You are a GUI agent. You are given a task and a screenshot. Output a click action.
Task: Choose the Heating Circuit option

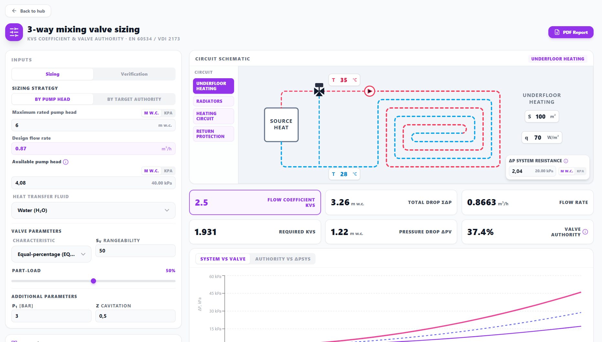[x=213, y=116]
